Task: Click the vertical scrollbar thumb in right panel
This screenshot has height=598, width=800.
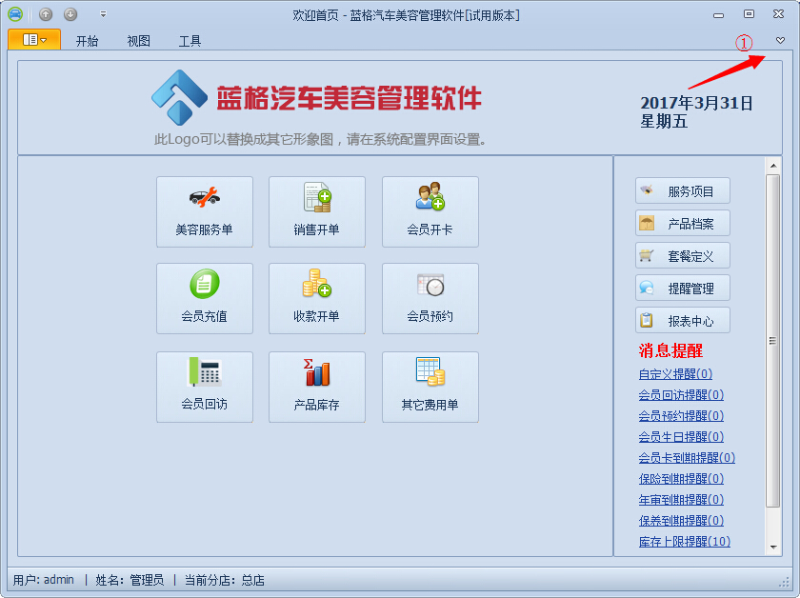Action: pos(773,340)
